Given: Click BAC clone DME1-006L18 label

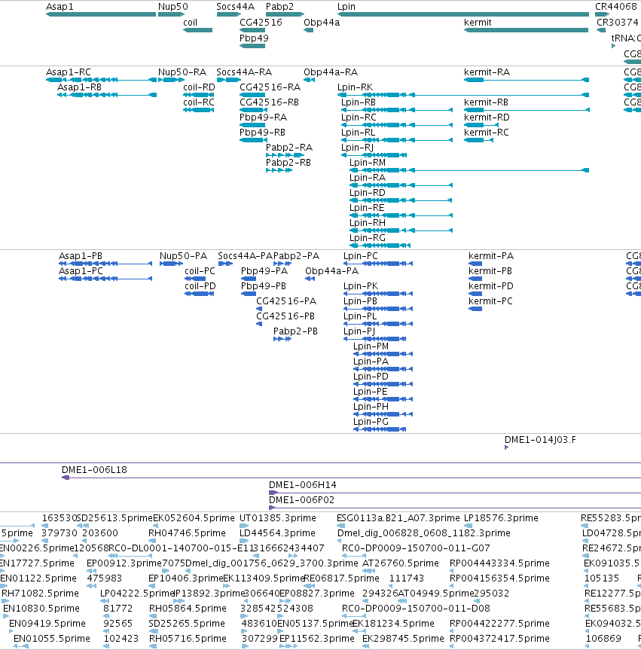Looking at the screenshot, I should (95, 470).
